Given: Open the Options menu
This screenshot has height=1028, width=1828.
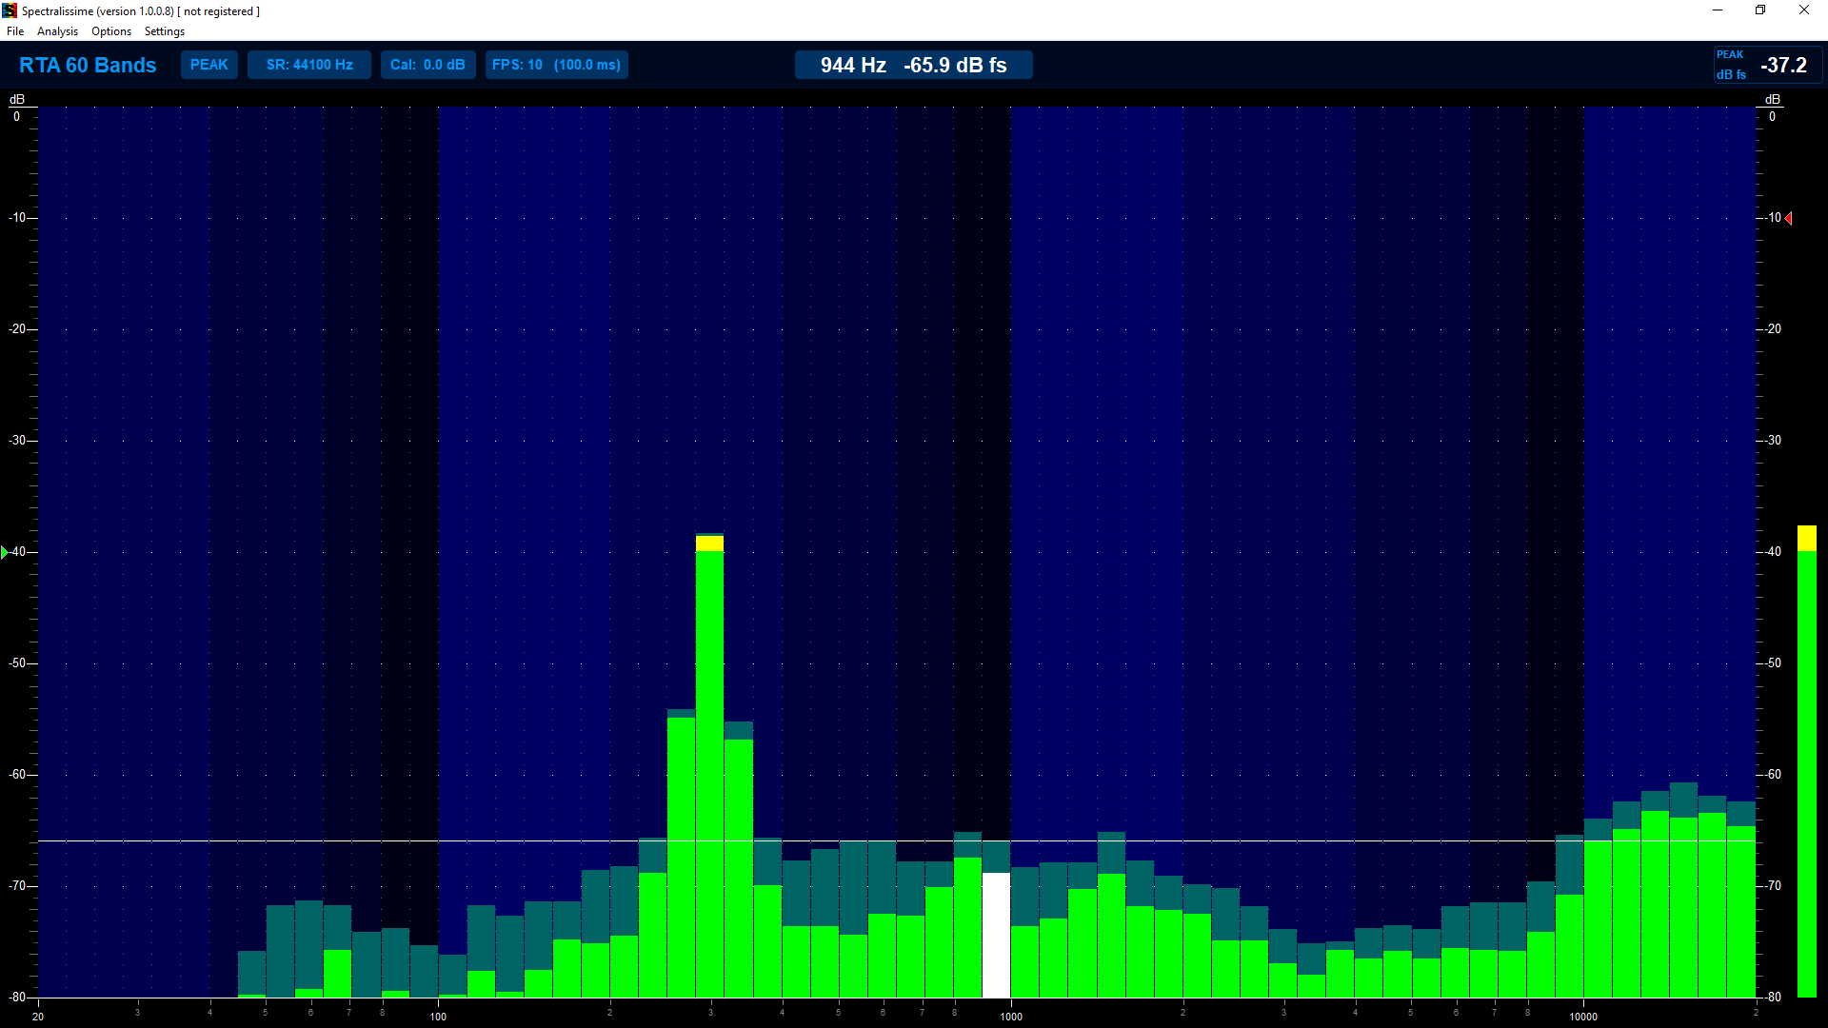Looking at the screenshot, I should pyautogui.click(x=111, y=31).
